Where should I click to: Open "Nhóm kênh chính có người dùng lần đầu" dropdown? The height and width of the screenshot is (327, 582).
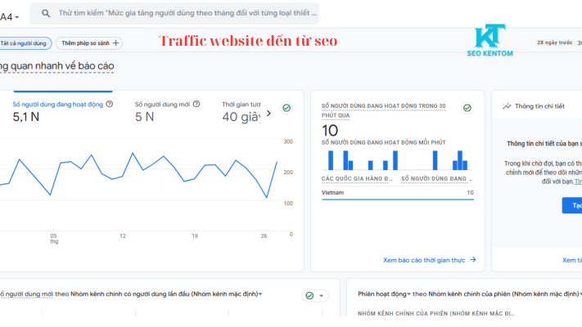(166, 294)
